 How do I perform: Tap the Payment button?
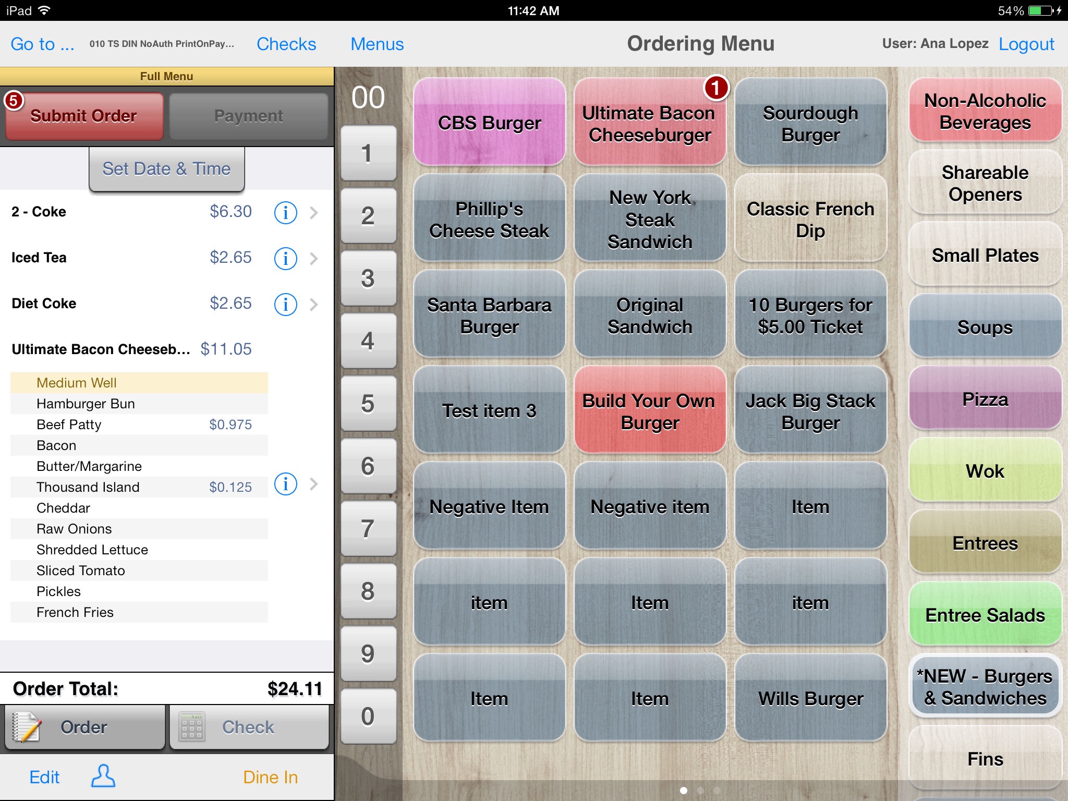(247, 117)
